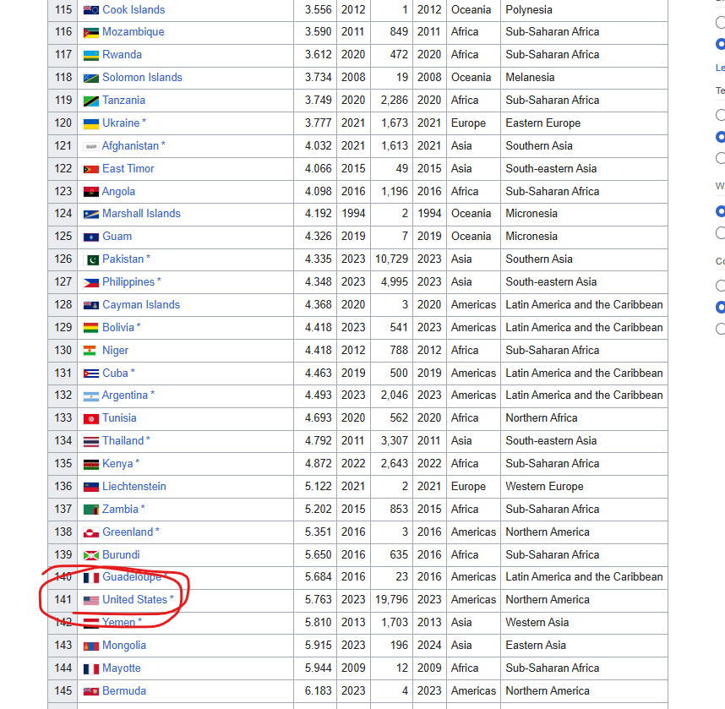725x709 pixels.
Task: Click the "Northern Africa" cell
Action: coord(584,418)
